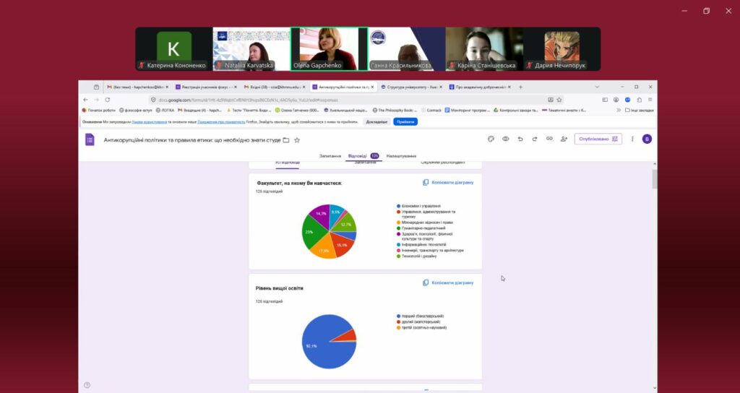Viewport: 740px width, 393px height.
Task: Open the three-dot more options menu
Action: point(632,139)
